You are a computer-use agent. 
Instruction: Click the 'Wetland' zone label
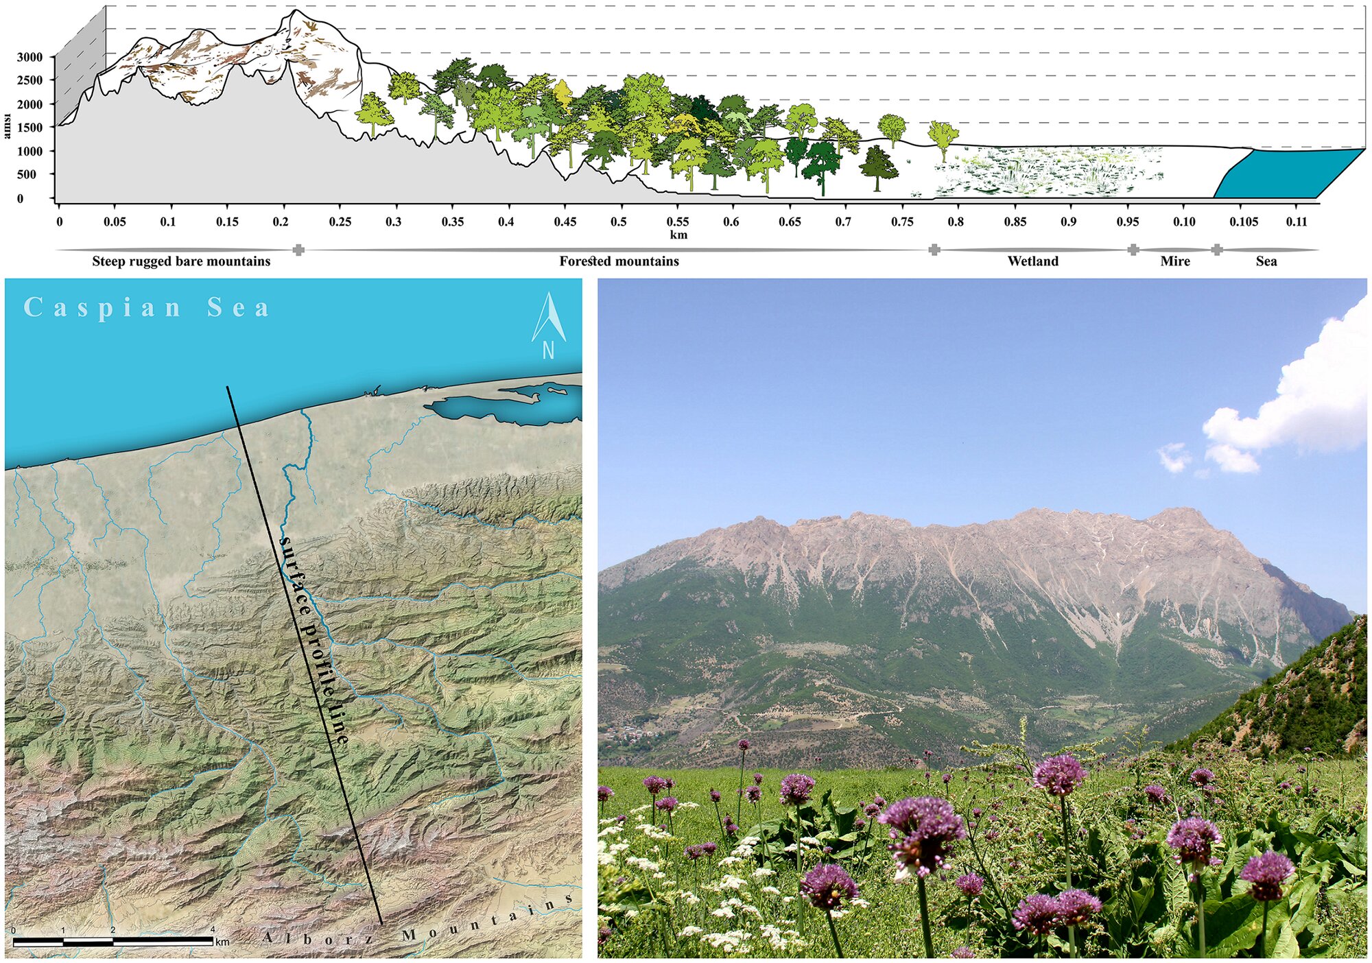point(1032,261)
